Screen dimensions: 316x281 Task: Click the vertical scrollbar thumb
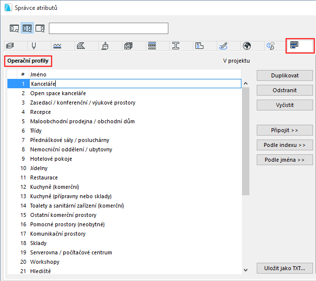click(x=245, y=141)
